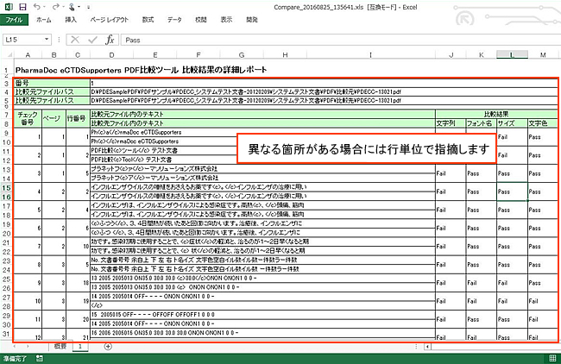Expand the Name Box dropdown arrow
The width and height of the screenshot is (561, 364).
click(50, 39)
